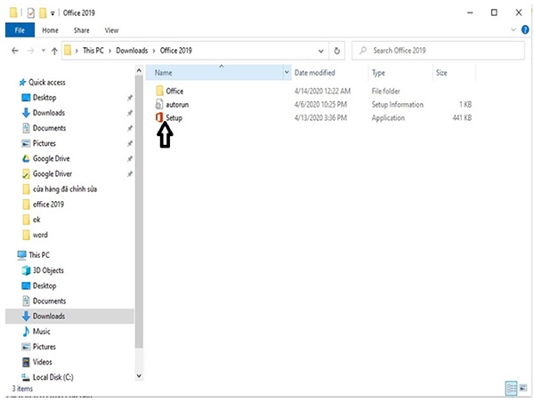Click the 4/13/2020 3:36 PM date cell
Image resolution: width=534 pixels, height=402 pixels.
point(320,118)
